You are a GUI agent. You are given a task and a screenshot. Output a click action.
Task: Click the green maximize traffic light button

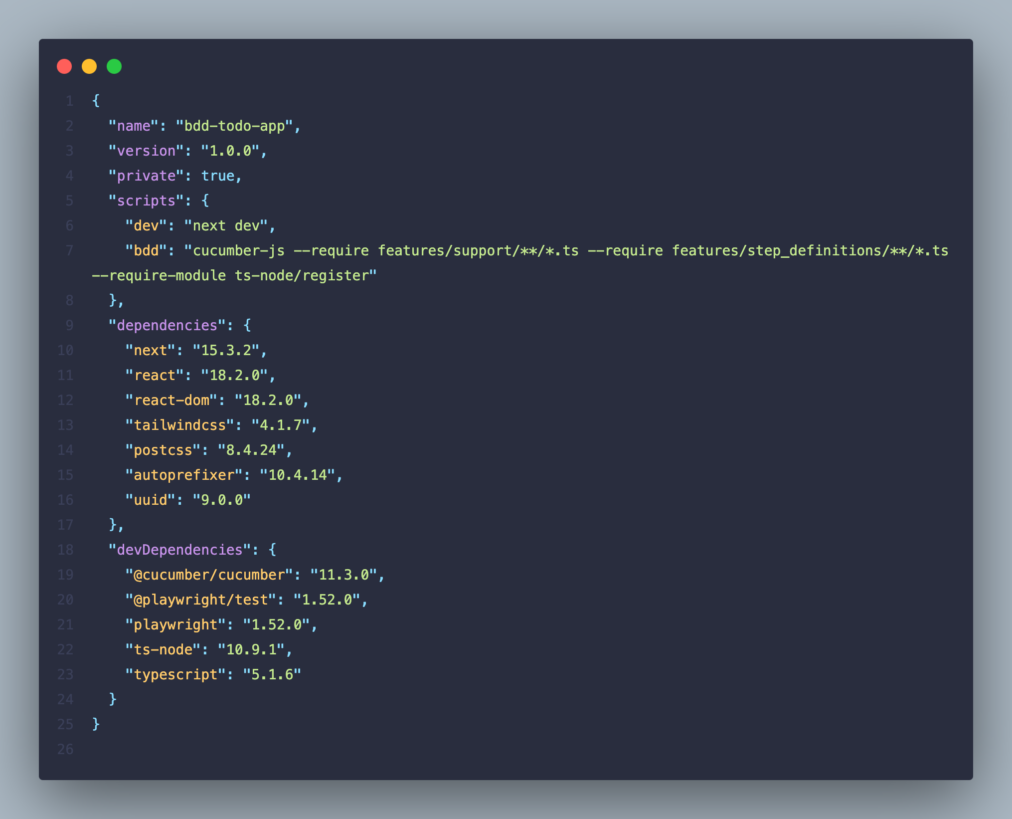click(114, 65)
